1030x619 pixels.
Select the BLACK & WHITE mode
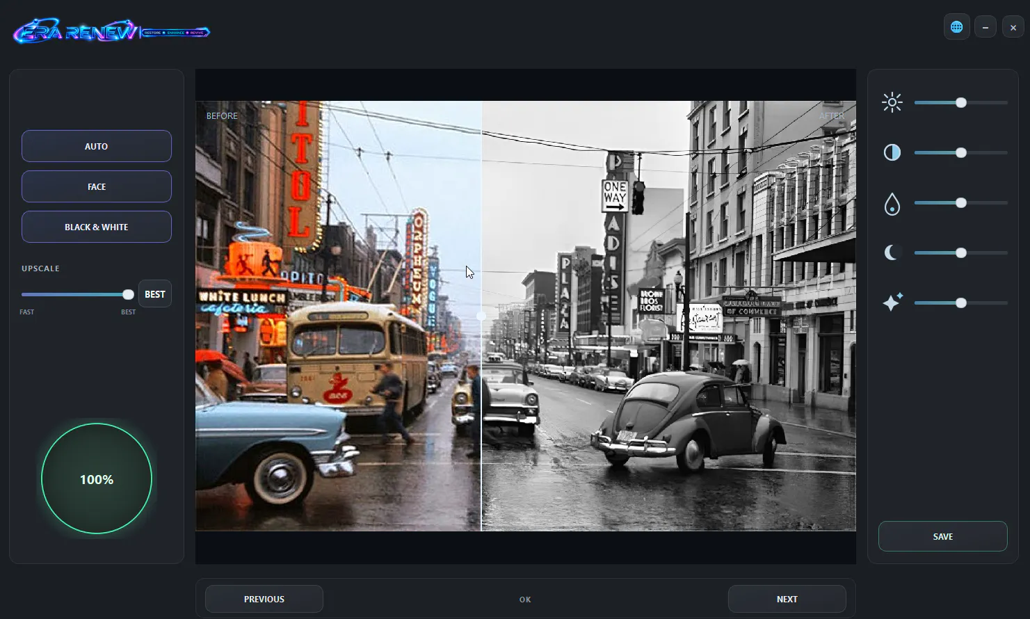tap(97, 227)
